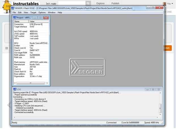This screenshot has width=176, height=129.
Task: Click the Instructables logo
Action: point(26,4)
